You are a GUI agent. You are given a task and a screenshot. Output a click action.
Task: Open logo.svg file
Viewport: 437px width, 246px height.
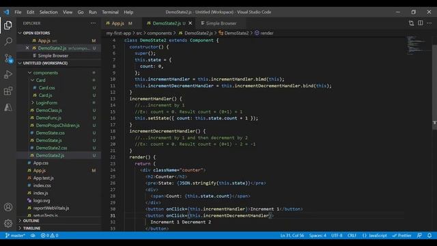42,200
